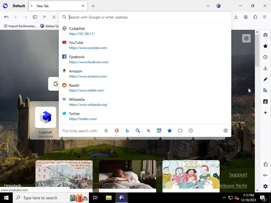Image resolution: width=271 pixels, height=203 pixels.
Task: Search this time with Google icon
Action: [x=106, y=131]
